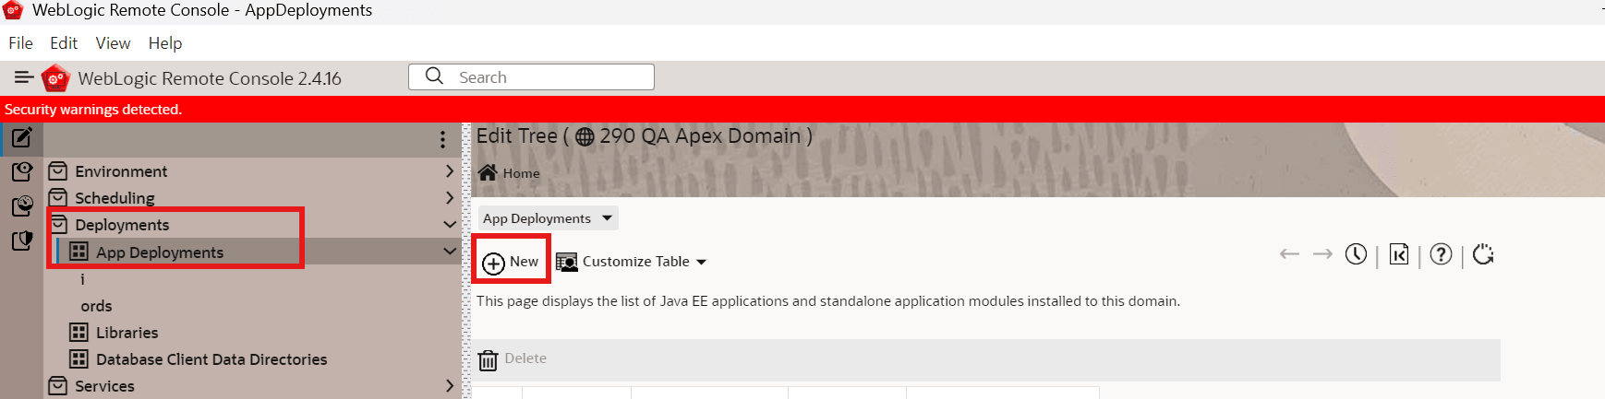Open the navigation history clock icon
Image resolution: width=1605 pixels, height=399 pixels.
tap(1356, 254)
